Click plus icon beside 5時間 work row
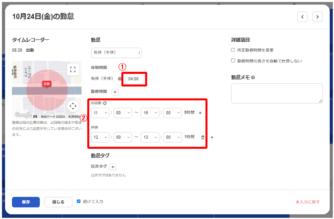The height and width of the screenshot is (219, 334). (200, 113)
